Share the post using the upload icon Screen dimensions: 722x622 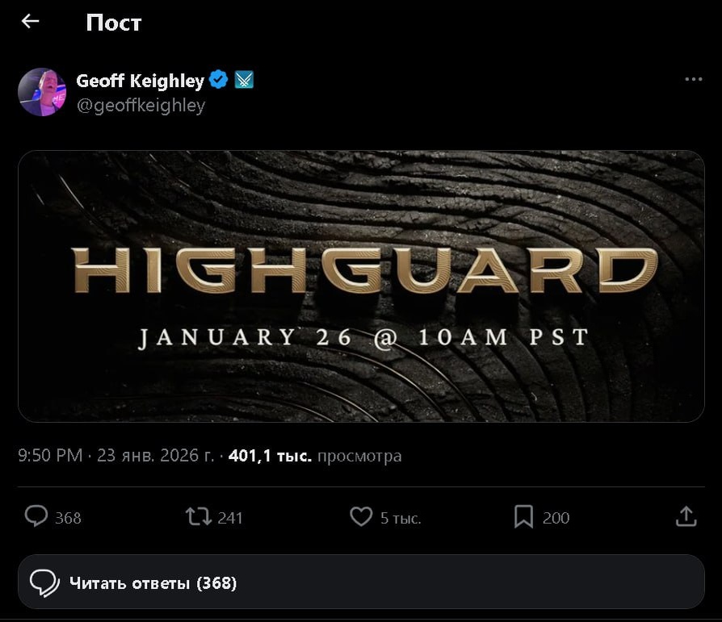tap(686, 516)
